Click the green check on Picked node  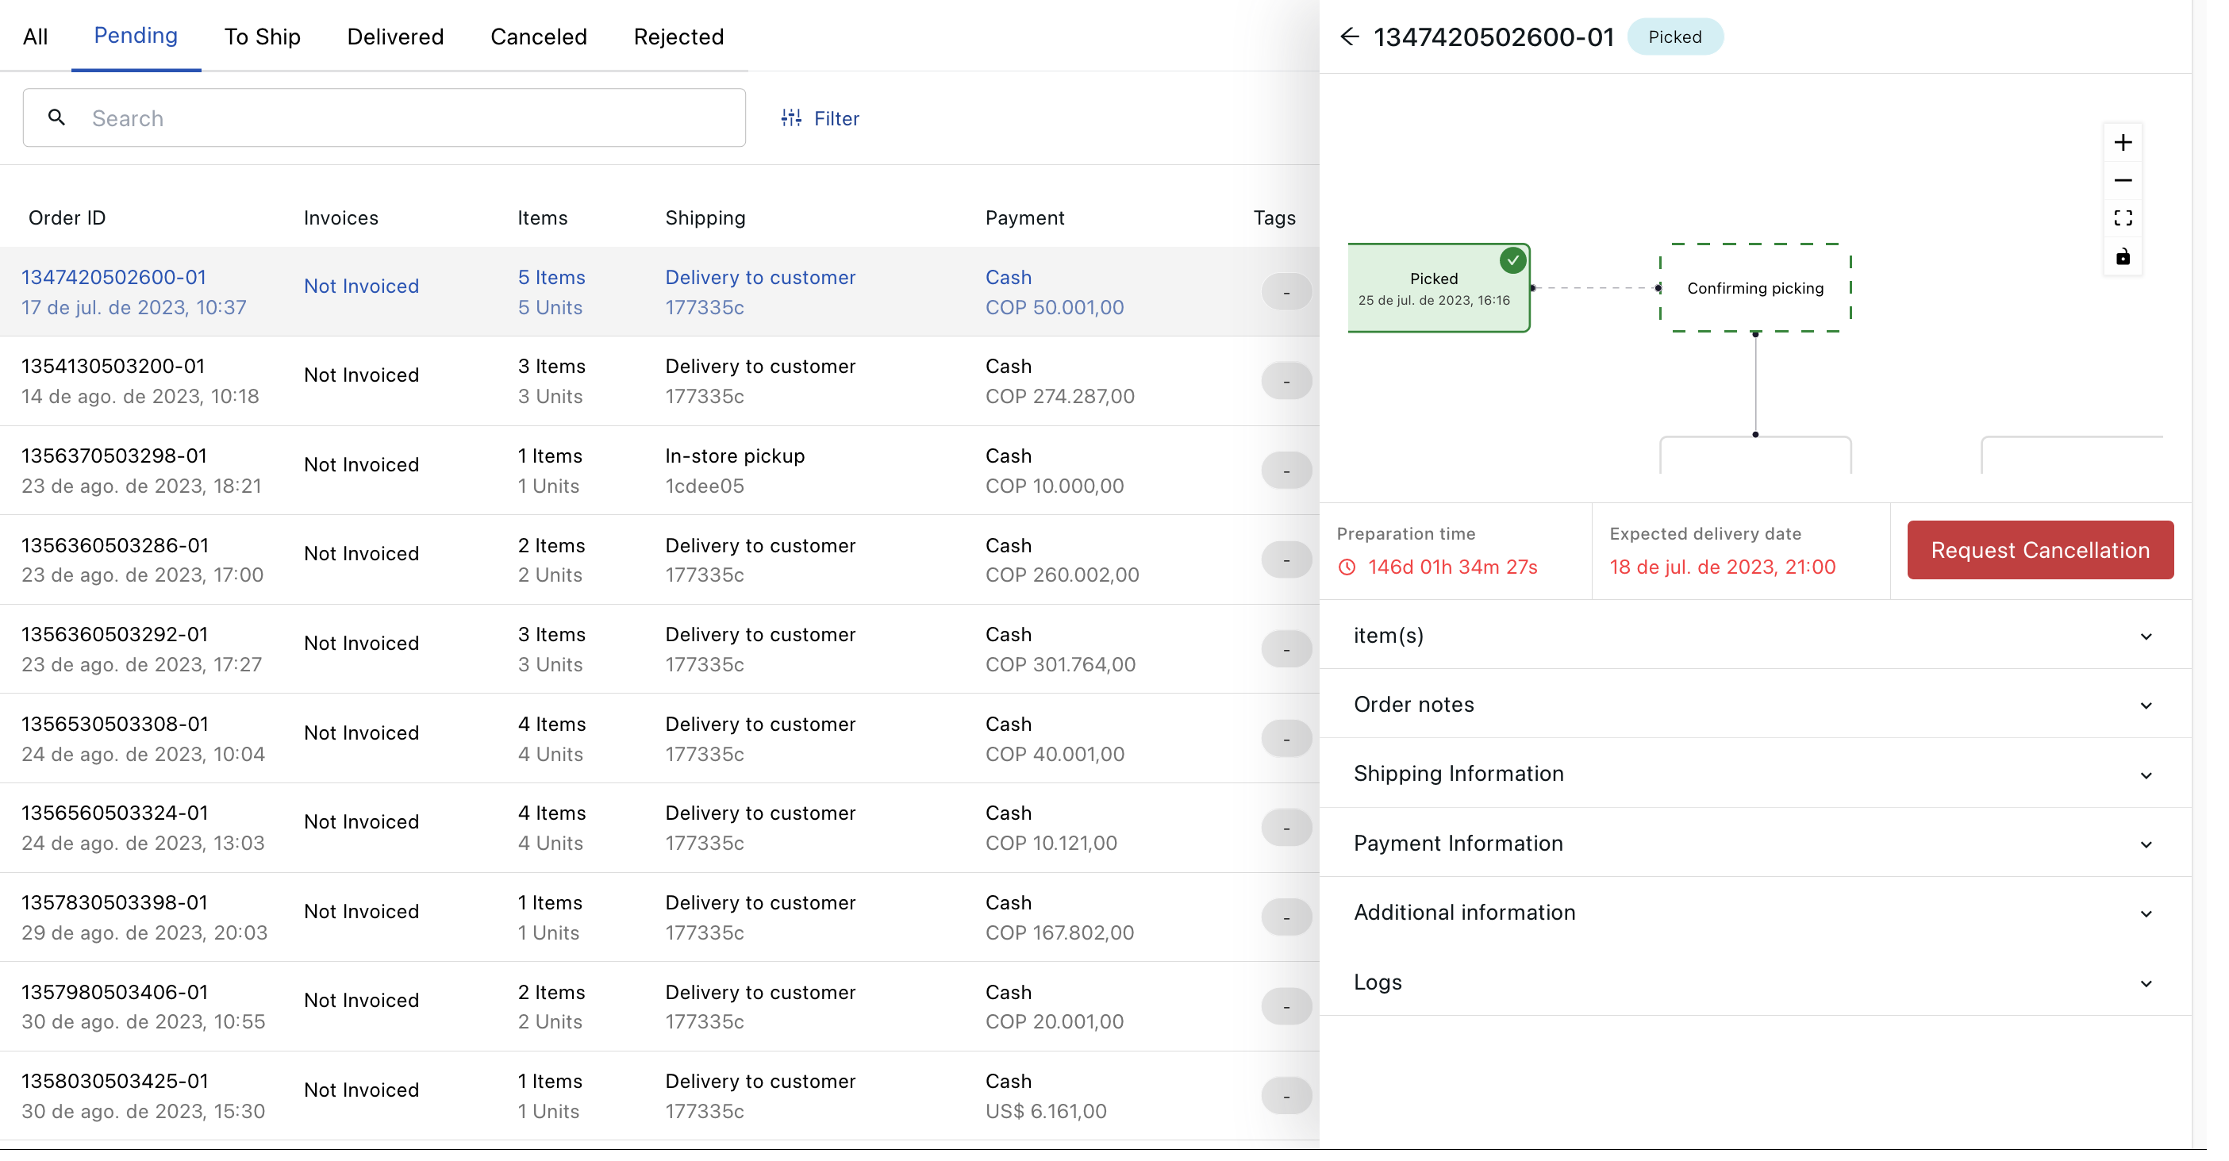tap(1512, 259)
